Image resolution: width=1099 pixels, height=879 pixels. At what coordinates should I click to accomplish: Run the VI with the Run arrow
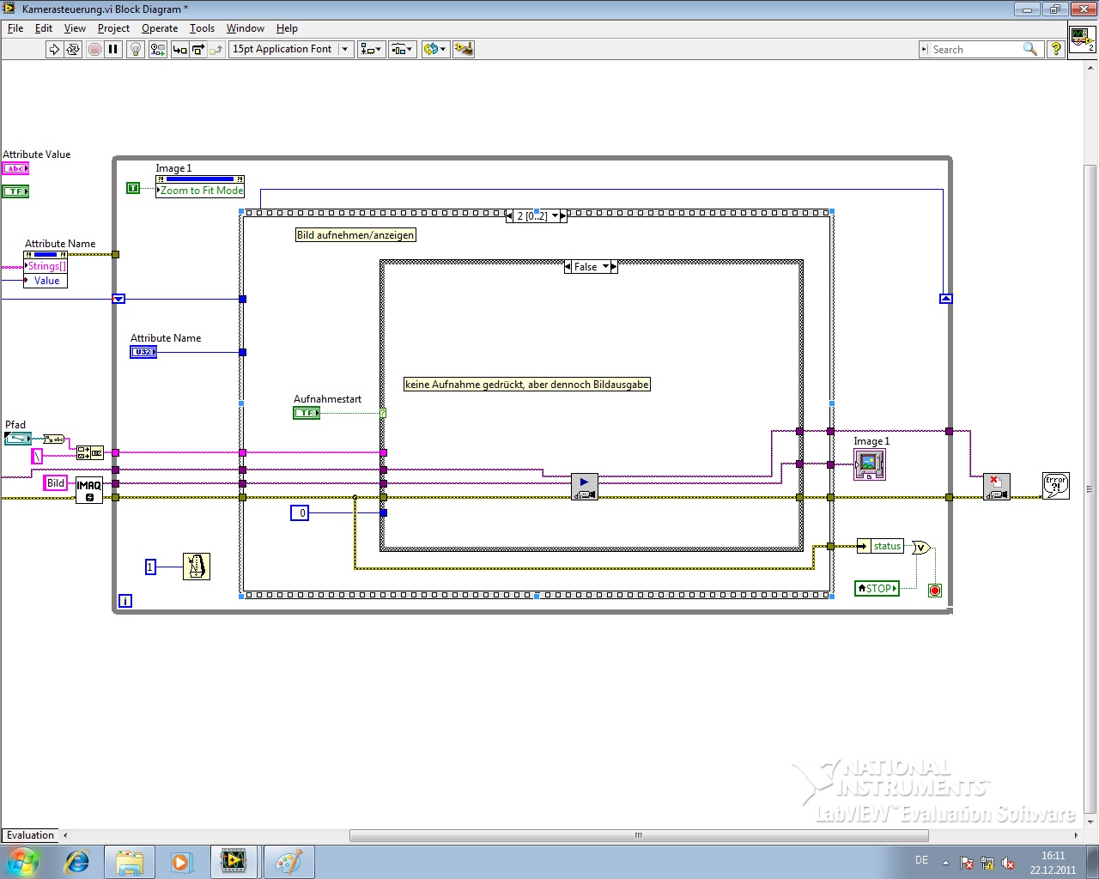pos(54,49)
